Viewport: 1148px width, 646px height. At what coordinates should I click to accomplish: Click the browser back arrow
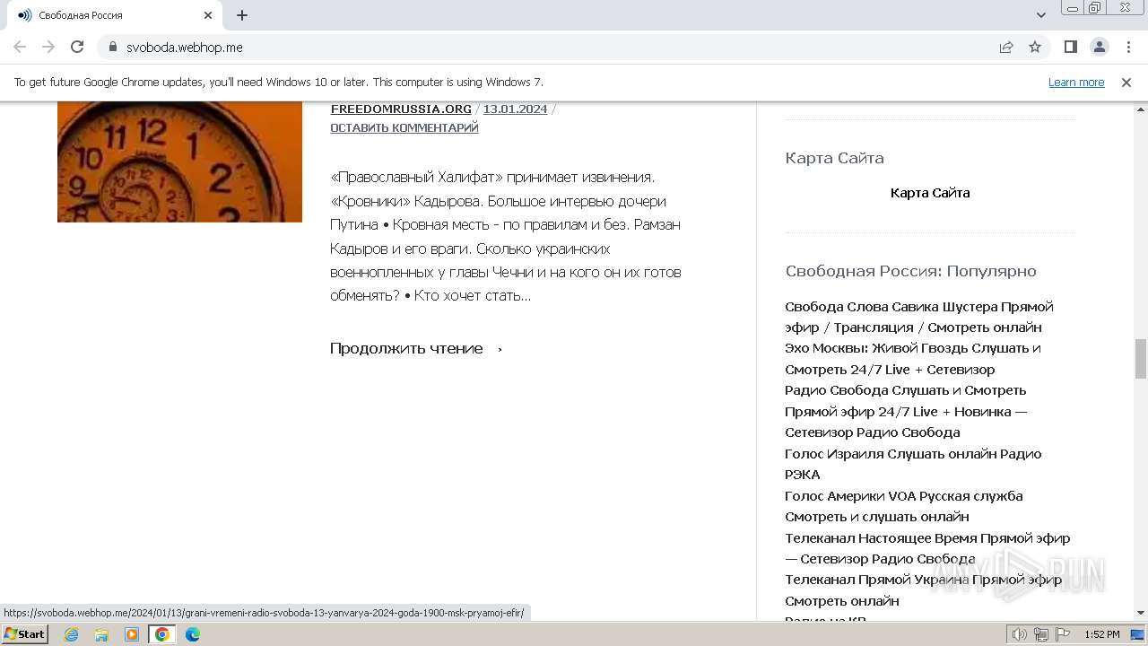[x=20, y=47]
